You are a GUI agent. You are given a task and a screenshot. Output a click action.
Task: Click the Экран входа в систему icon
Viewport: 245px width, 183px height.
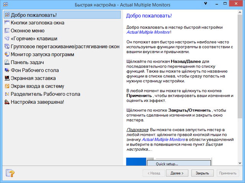(7, 86)
